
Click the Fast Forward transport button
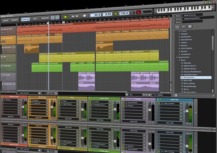pyautogui.click(x=77, y=16)
